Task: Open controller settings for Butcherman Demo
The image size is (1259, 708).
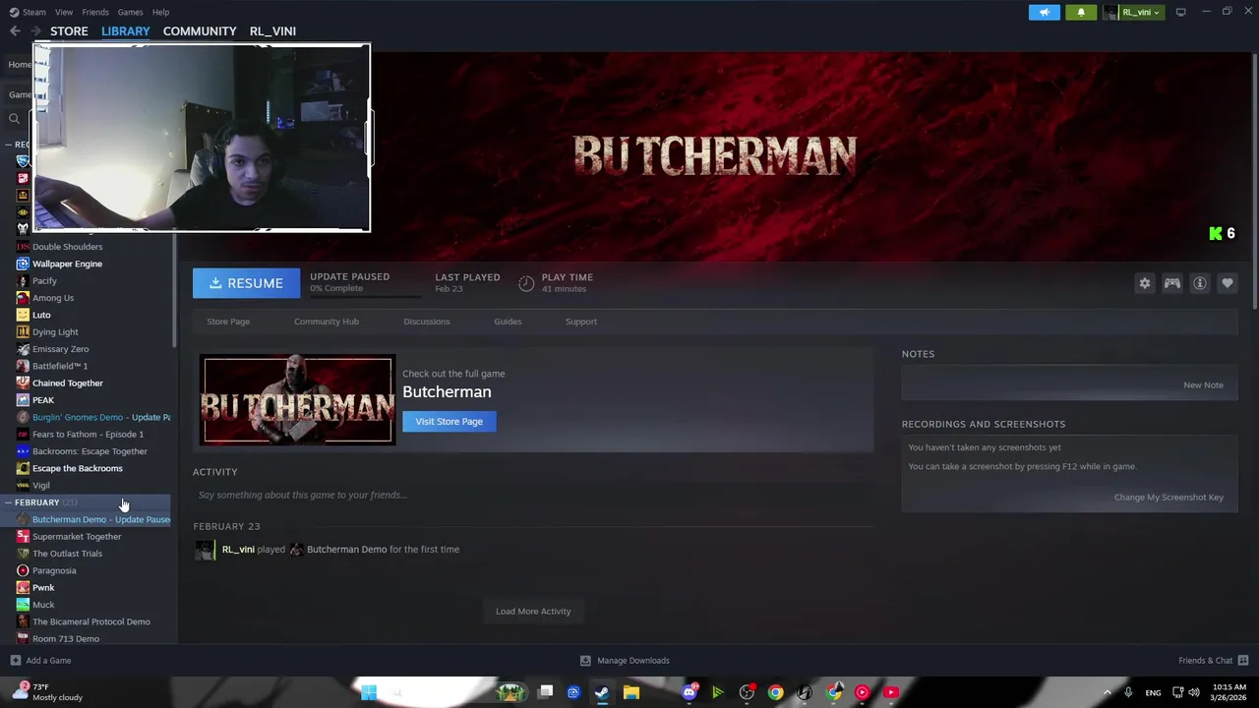Action: tap(1172, 283)
